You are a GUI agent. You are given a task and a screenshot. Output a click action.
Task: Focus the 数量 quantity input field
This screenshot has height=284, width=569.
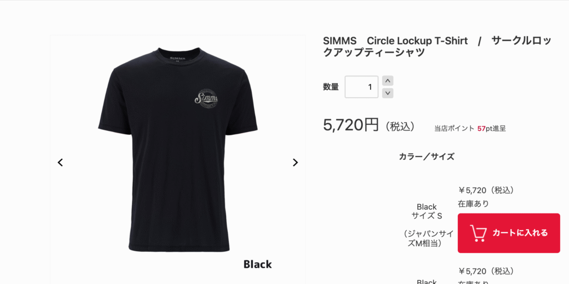(x=361, y=87)
